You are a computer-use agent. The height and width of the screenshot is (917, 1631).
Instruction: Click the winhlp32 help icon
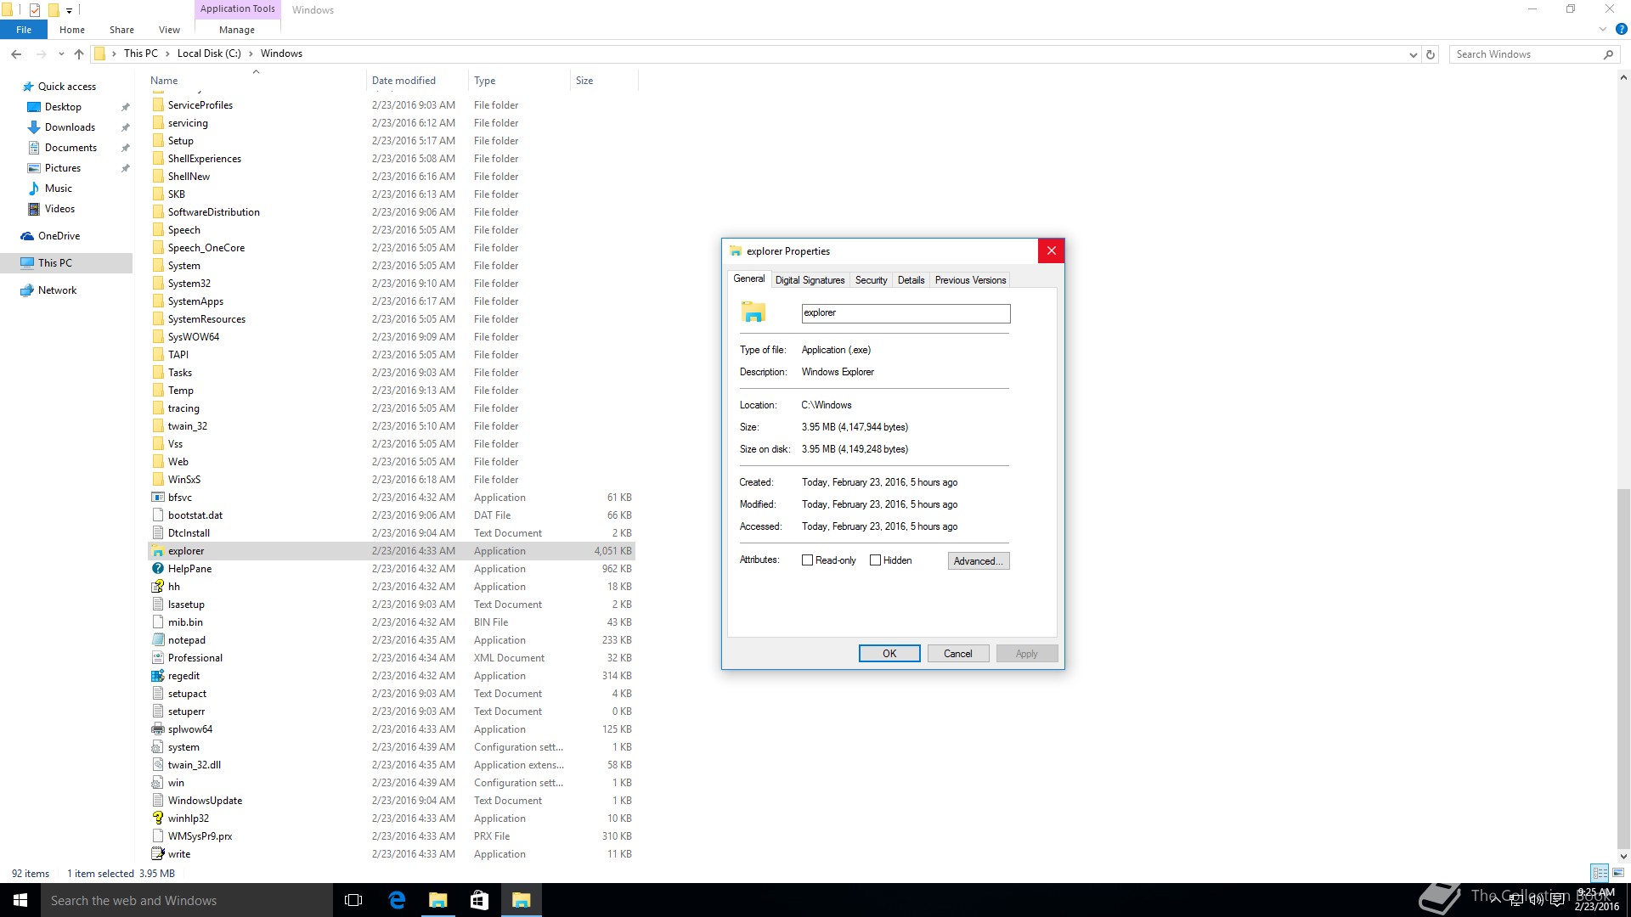coord(158,819)
